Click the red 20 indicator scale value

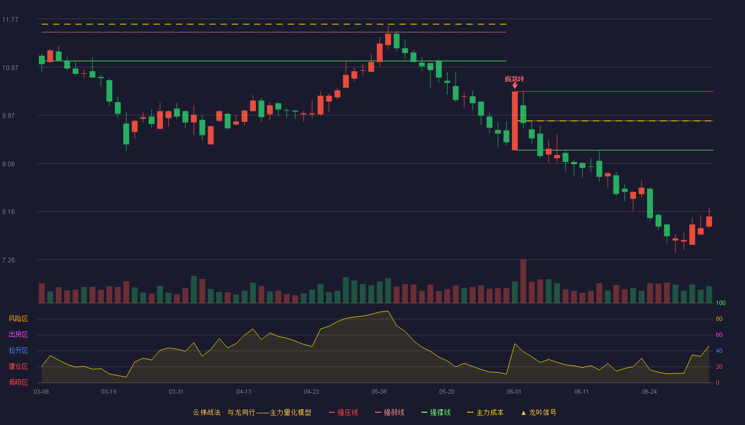pyautogui.click(x=719, y=367)
